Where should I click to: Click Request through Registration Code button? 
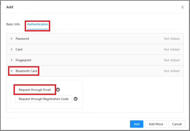tap(43, 99)
